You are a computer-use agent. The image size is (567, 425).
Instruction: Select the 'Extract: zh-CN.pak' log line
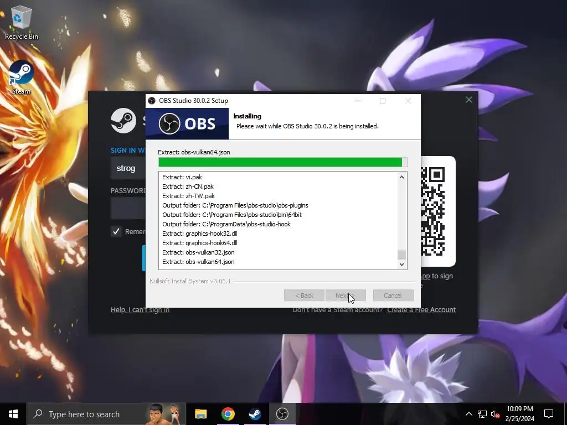(x=188, y=186)
